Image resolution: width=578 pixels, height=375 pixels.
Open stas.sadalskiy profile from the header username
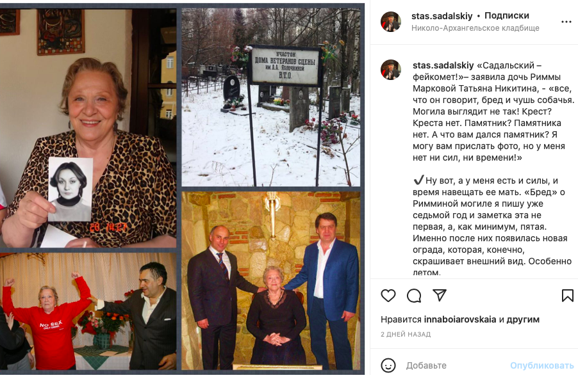442,16
